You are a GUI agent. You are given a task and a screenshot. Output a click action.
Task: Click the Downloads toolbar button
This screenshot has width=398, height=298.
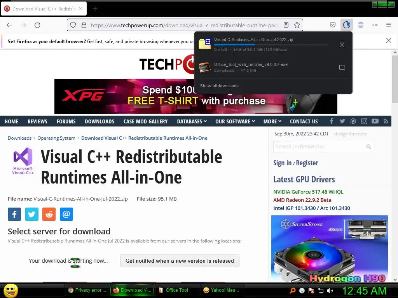tap(346, 25)
